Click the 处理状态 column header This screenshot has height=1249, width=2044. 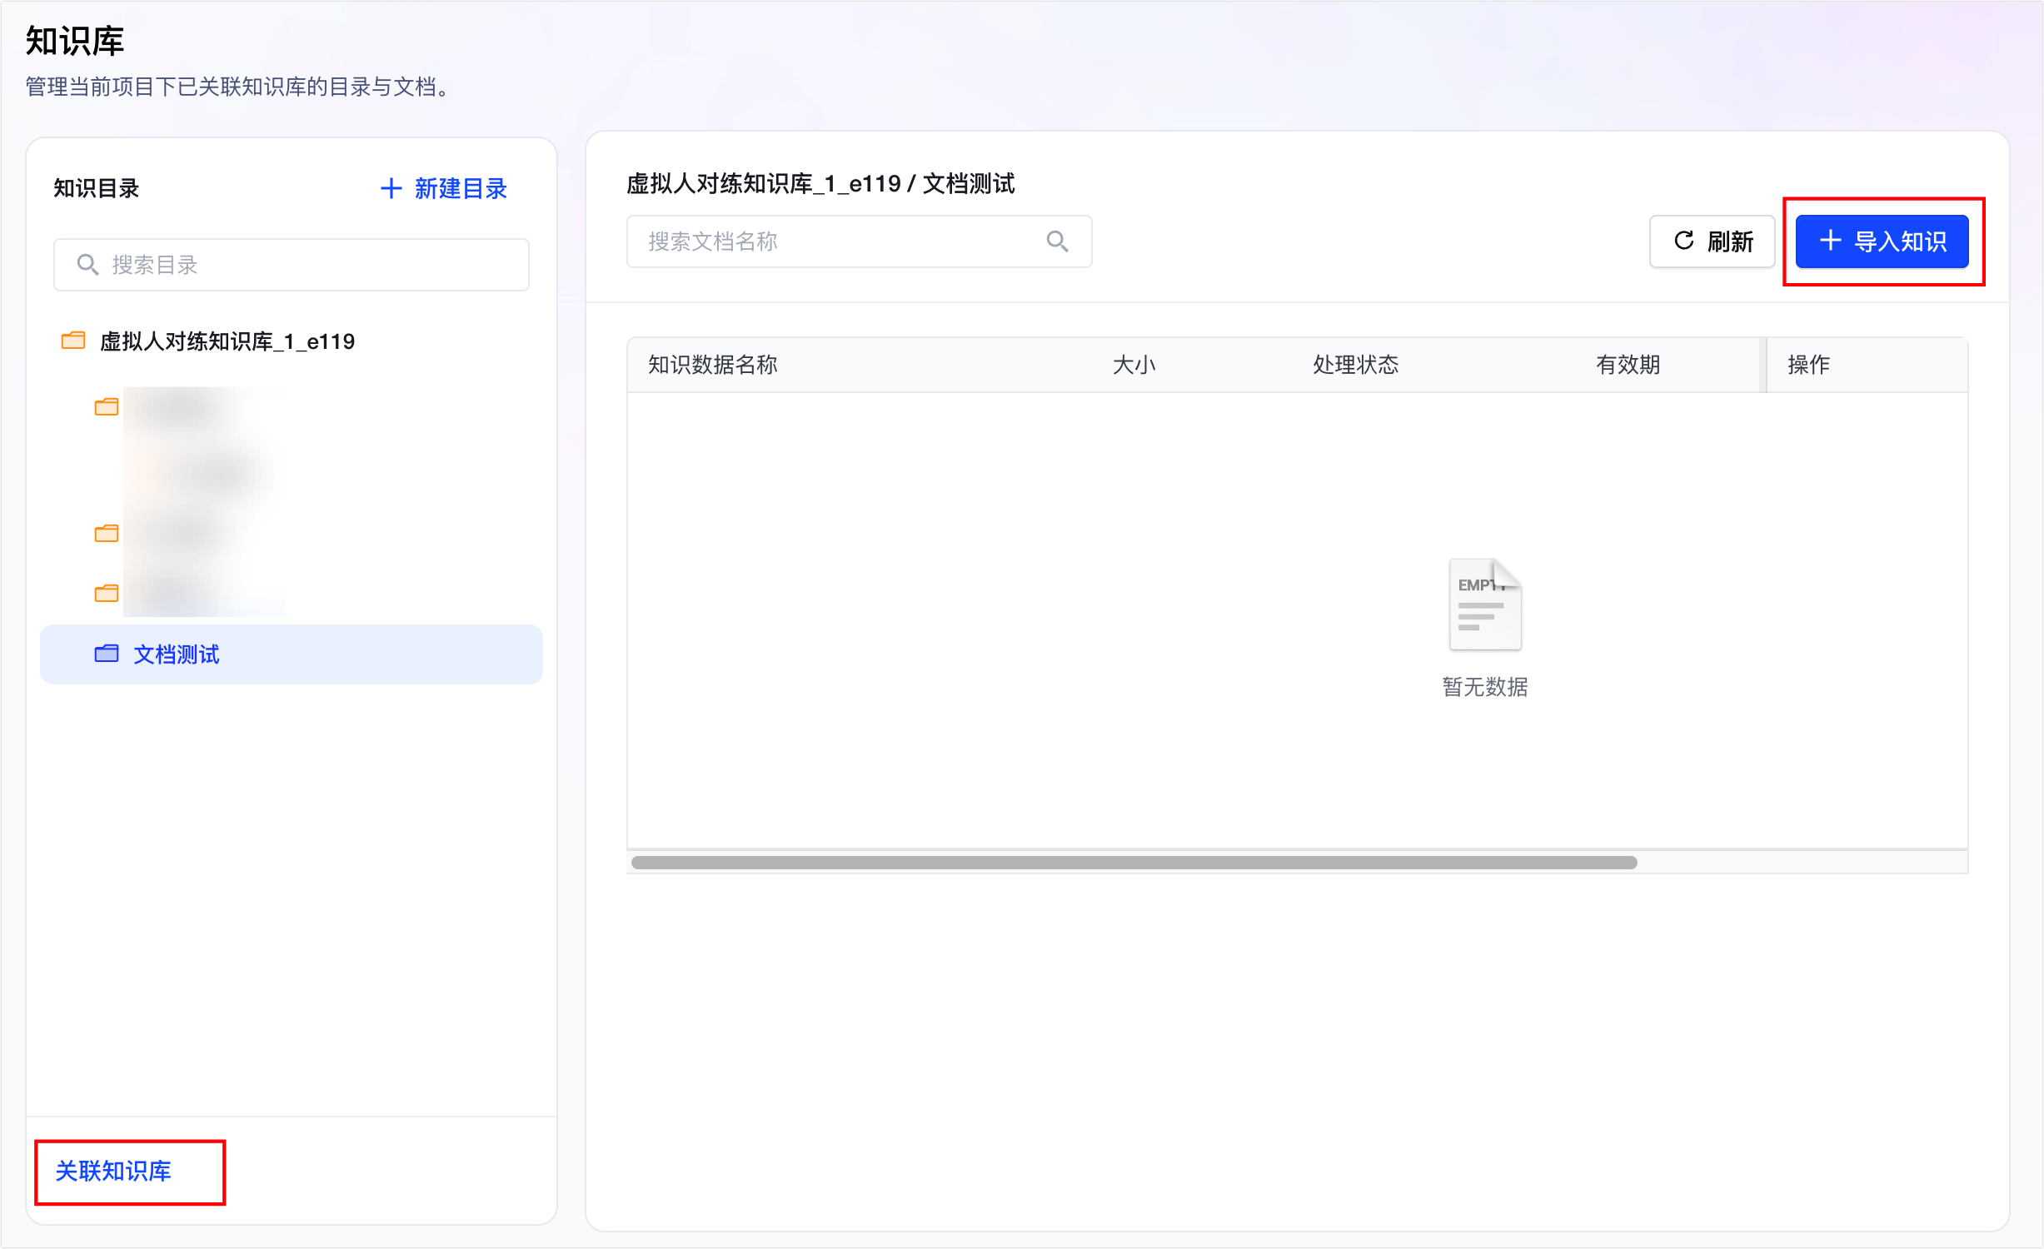coord(1355,365)
